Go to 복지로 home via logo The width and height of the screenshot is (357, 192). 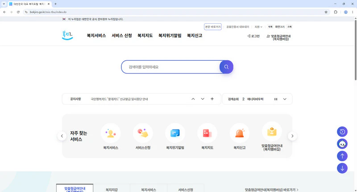click(x=67, y=36)
